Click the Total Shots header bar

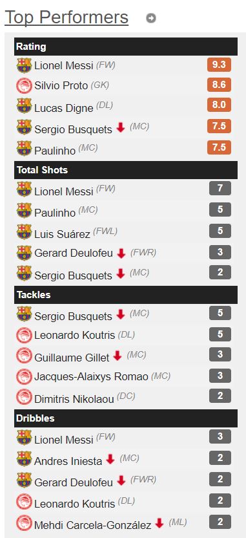click(126, 170)
